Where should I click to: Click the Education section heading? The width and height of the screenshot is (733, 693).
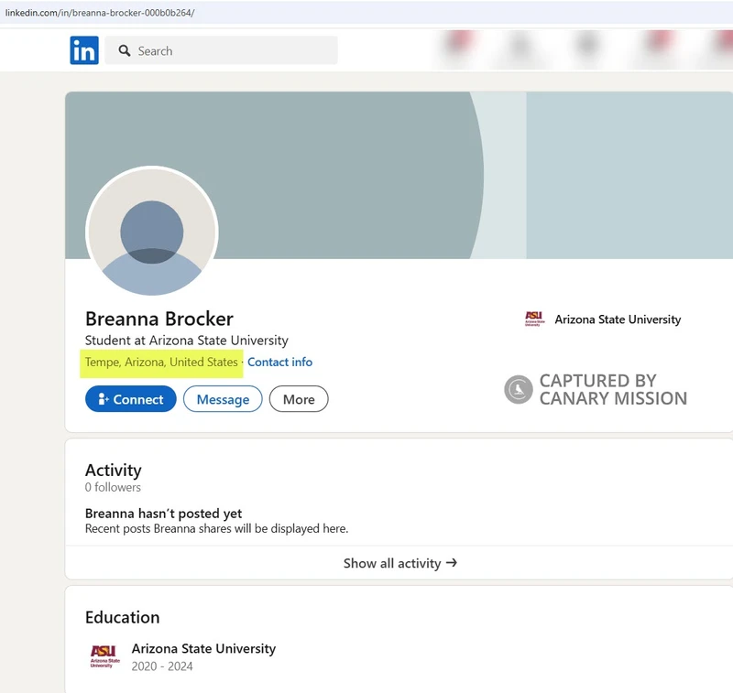click(x=123, y=617)
